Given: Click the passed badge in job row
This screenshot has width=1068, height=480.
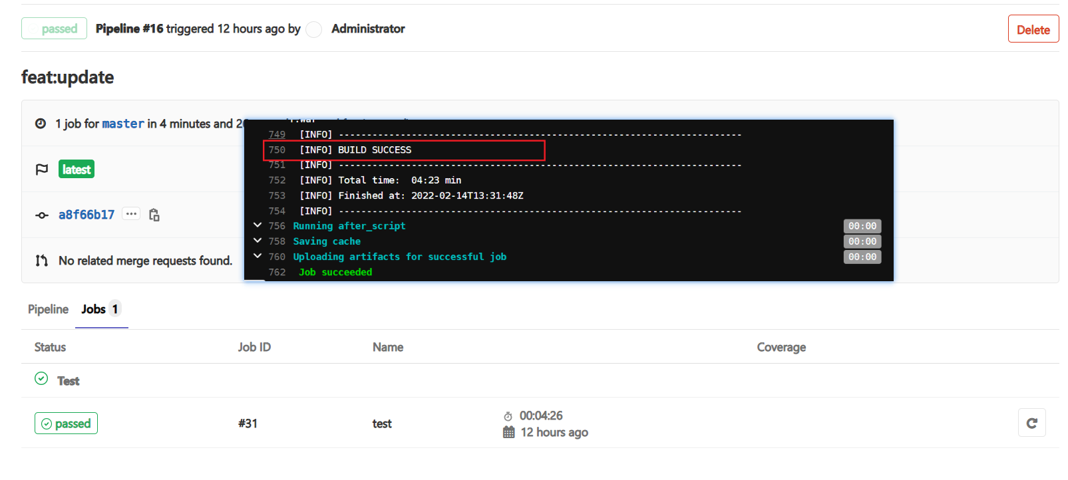Looking at the screenshot, I should [66, 423].
